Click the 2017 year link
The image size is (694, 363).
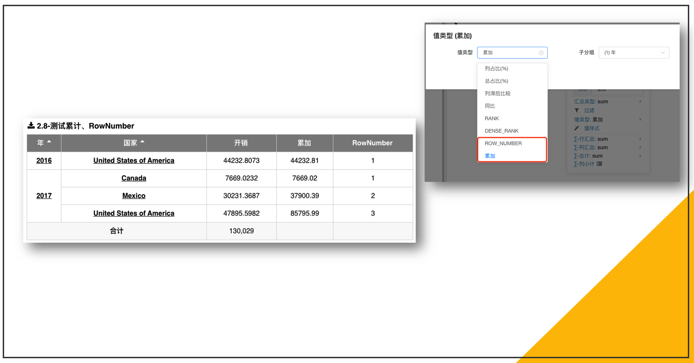coord(44,196)
